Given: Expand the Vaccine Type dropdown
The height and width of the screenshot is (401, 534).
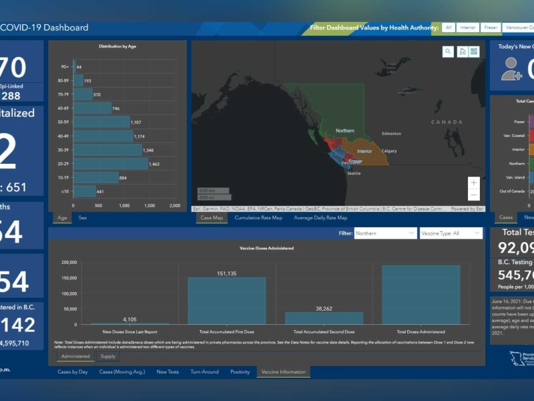Looking at the screenshot, I should (451, 234).
